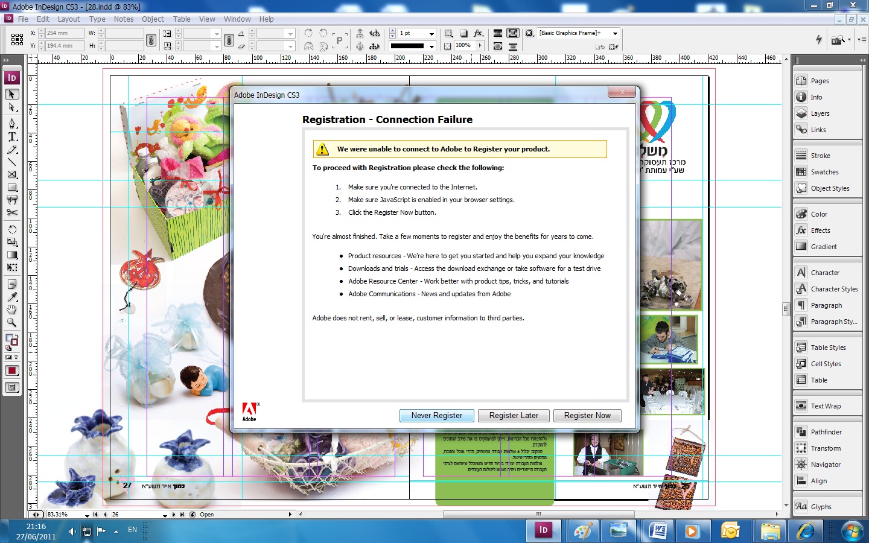869x543 pixels.
Task: Expand the Open status menu arrow
Action: [290, 515]
